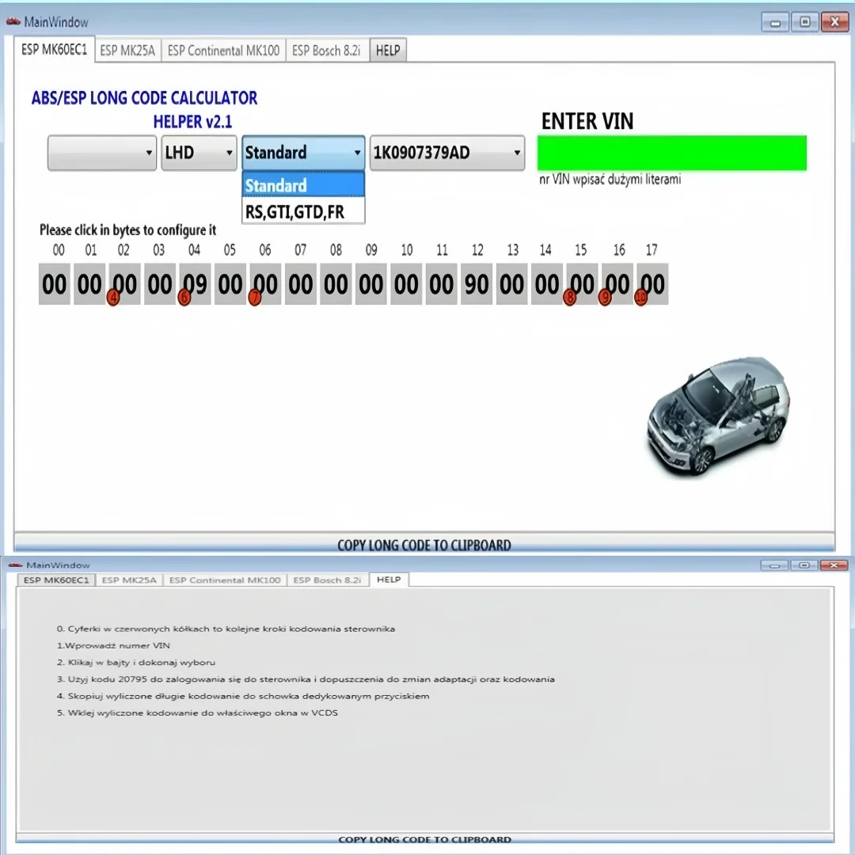Open ESP Continental MK100 tab in bottom window

click(225, 579)
